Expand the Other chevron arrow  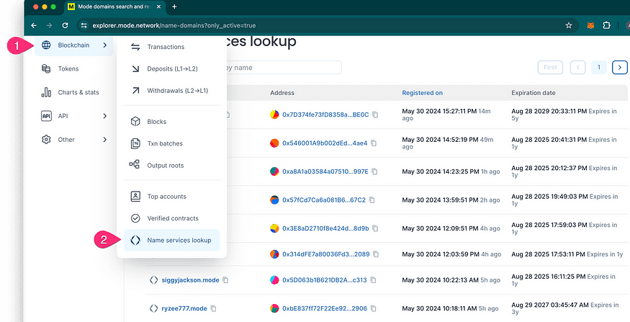pyautogui.click(x=105, y=140)
